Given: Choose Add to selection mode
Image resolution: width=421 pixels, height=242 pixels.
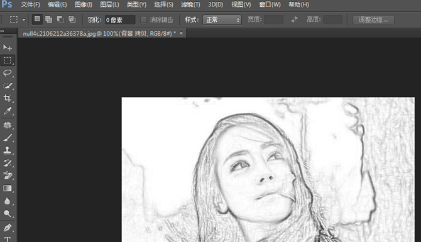Looking at the screenshot, I should click(x=48, y=19).
